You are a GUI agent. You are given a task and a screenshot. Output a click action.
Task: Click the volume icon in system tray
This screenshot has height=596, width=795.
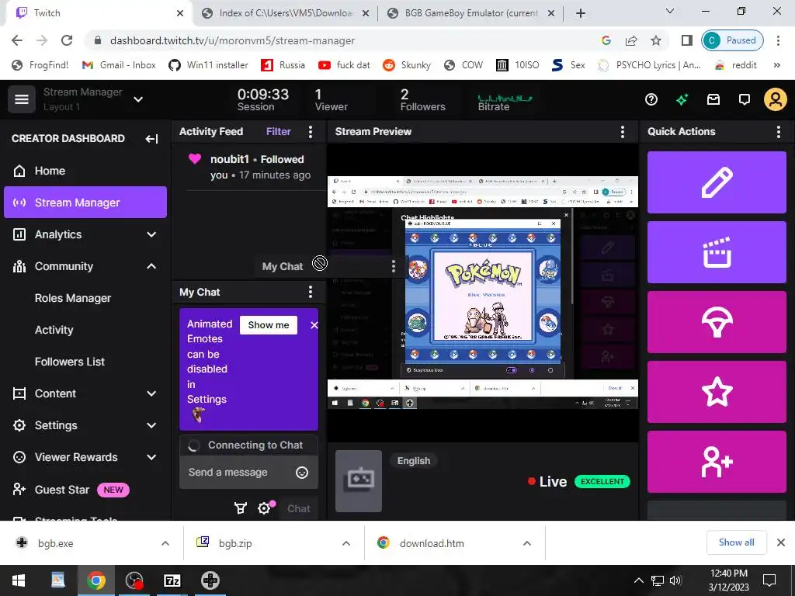[x=675, y=580]
